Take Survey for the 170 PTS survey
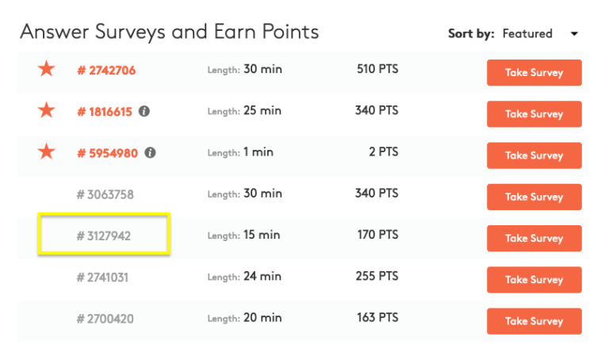Screen dimensions: 609x345 [x=534, y=238]
